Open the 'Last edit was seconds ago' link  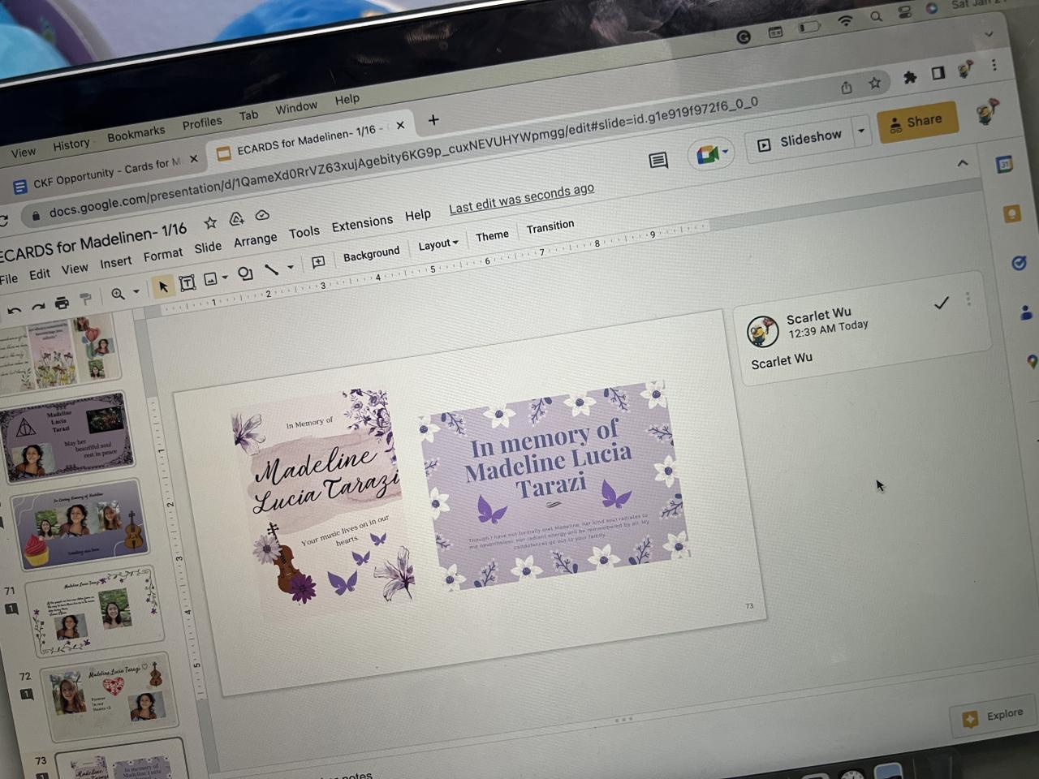[521, 200]
